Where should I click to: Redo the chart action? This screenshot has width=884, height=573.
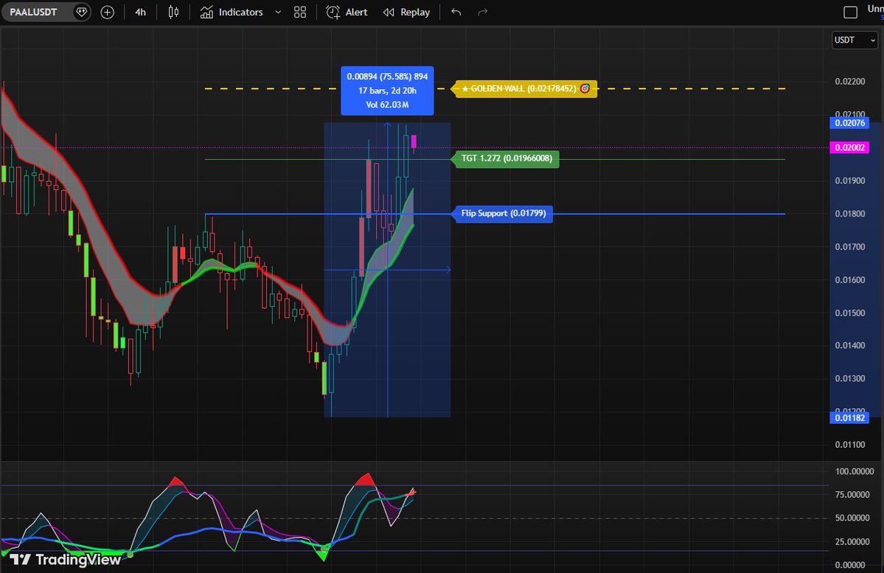[483, 12]
